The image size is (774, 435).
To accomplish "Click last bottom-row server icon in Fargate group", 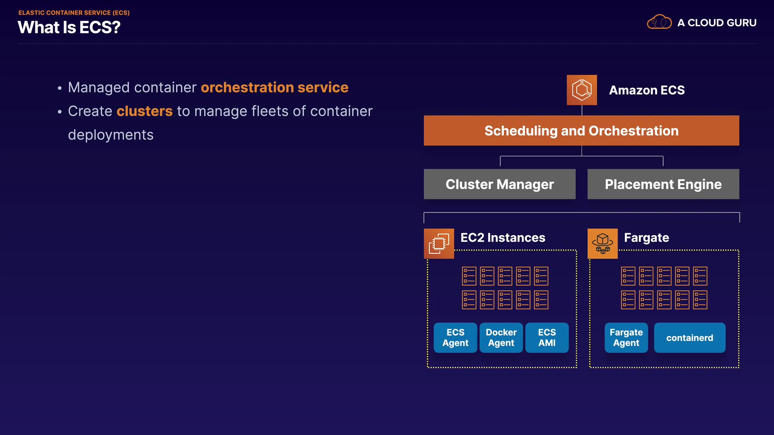I will point(700,300).
